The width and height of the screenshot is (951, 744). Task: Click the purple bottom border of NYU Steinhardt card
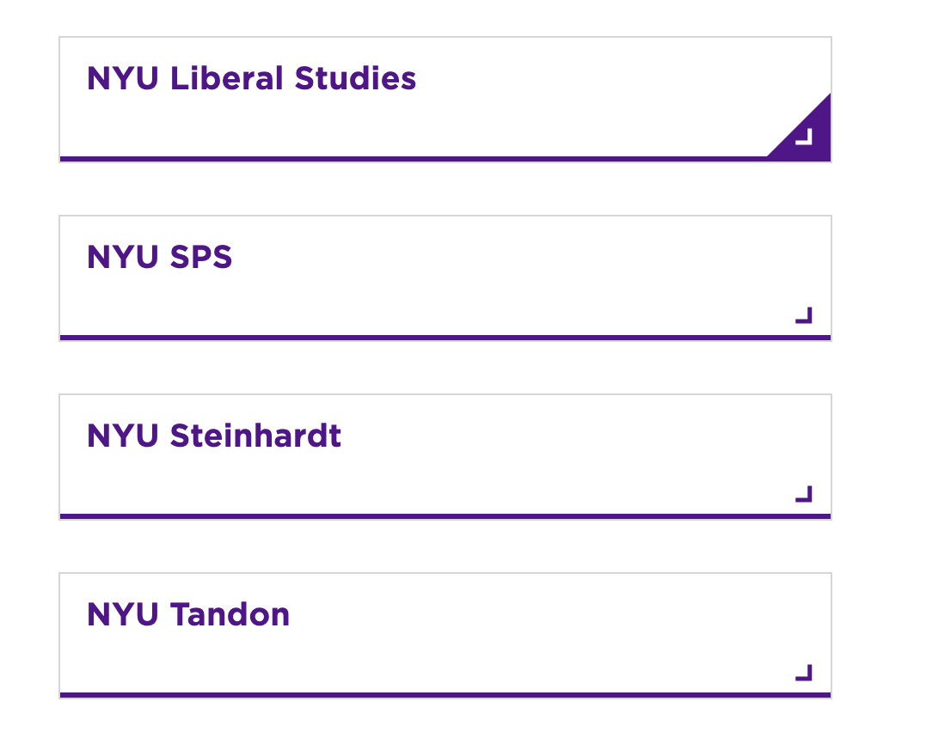445,516
